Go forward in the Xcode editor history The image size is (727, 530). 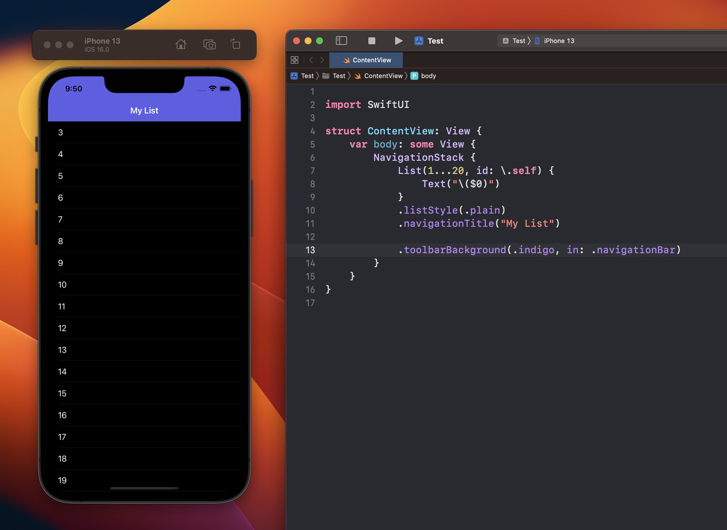(322, 60)
